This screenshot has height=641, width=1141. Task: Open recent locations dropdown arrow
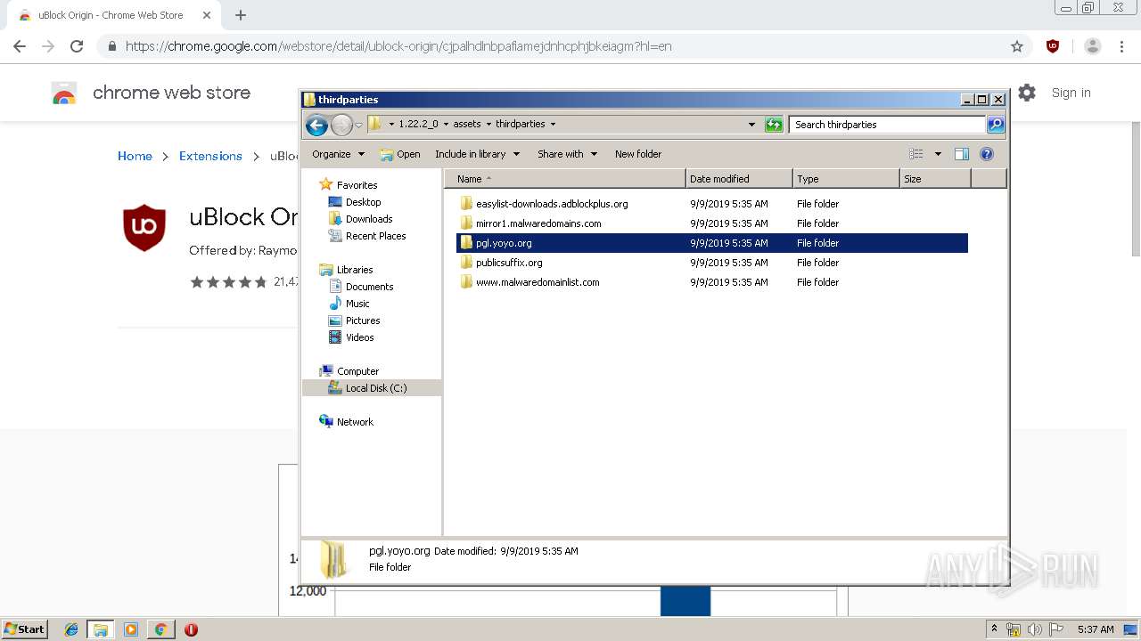click(358, 125)
